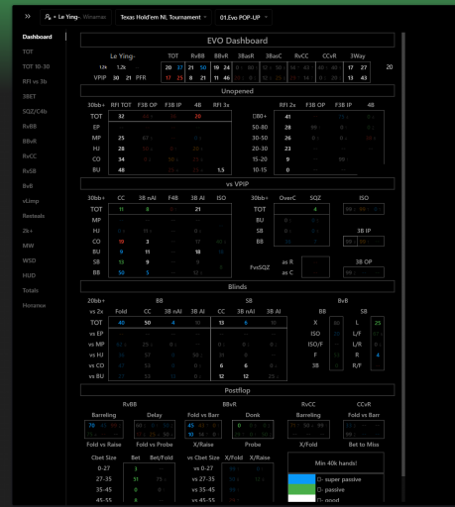Image resolution: width=455 pixels, height=507 pixels.
Task: Click the player icon beside Le Ying-
Action: (x=48, y=17)
